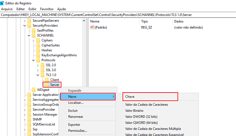
Task: Select the Client key in tree
Action: pos(54,80)
